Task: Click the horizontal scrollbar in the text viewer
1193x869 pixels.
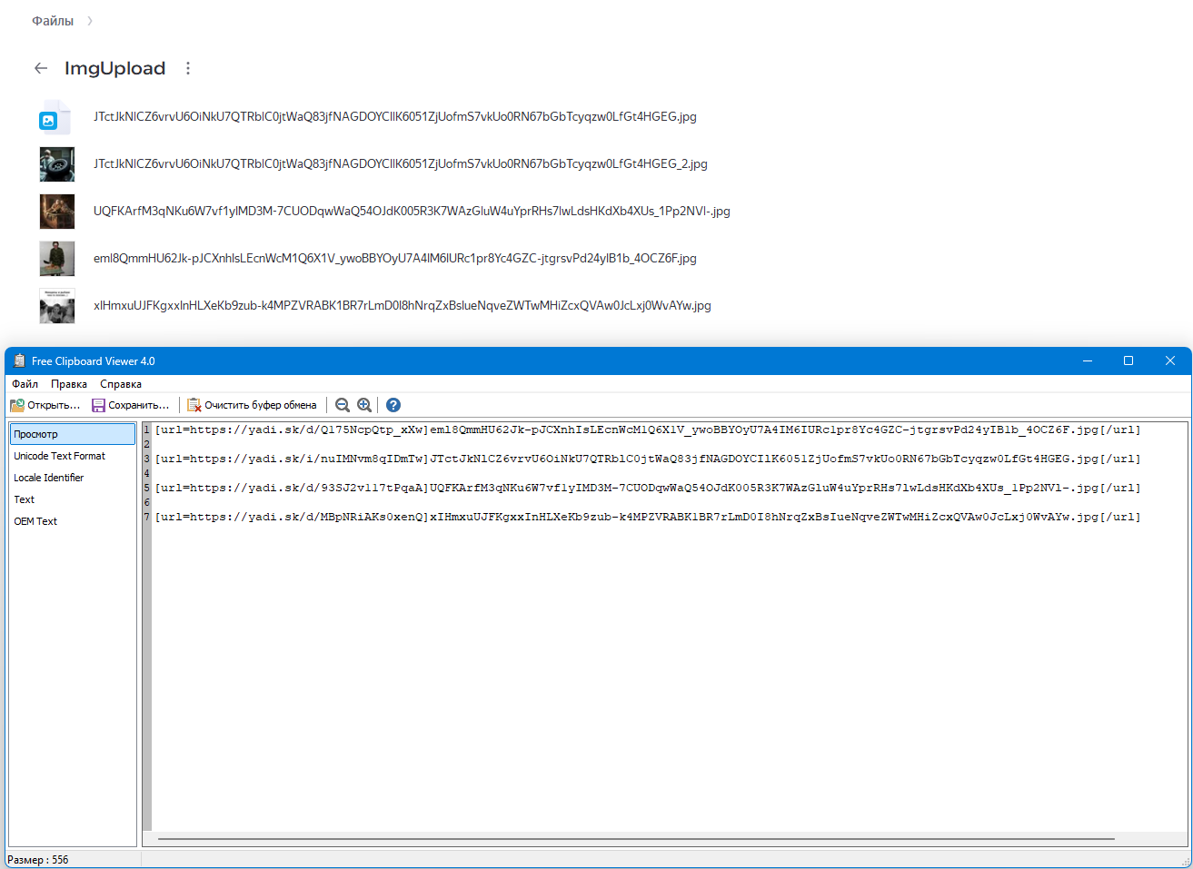Action: [636, 839]
